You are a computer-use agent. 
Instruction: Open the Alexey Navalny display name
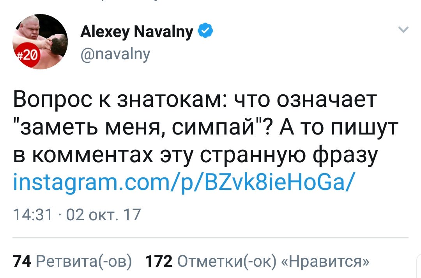[136, 31]
